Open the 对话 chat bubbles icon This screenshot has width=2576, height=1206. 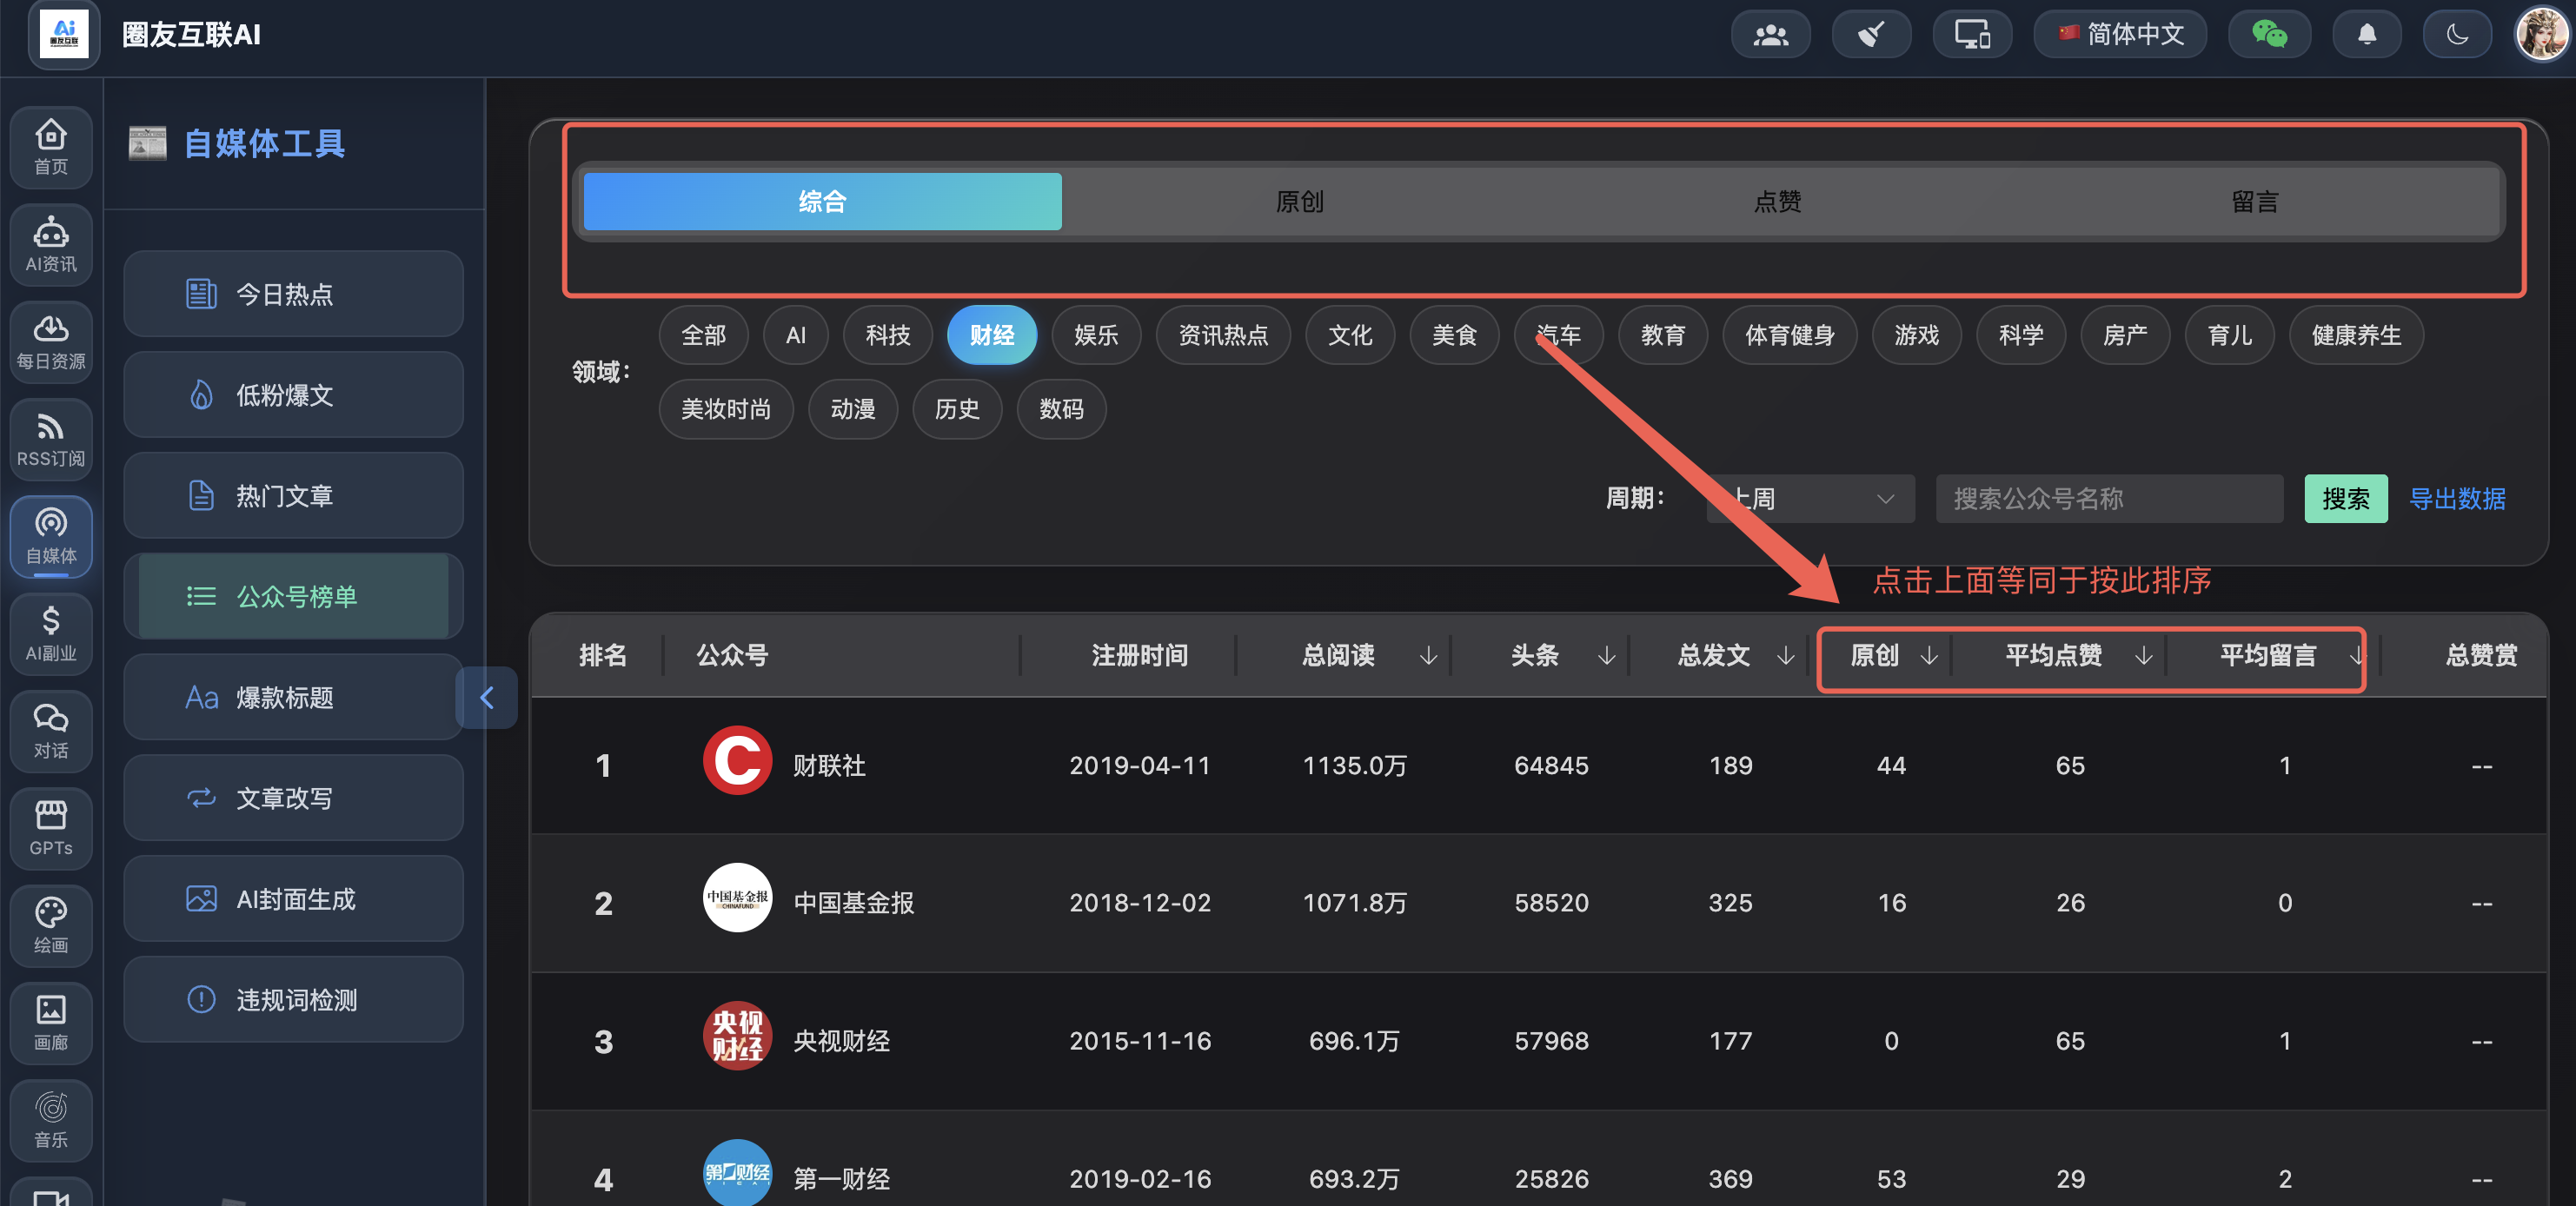click(51, 730)
